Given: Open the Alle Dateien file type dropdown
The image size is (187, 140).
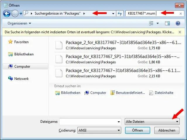Looking at the screenshot, I should [x=152, y=122].
